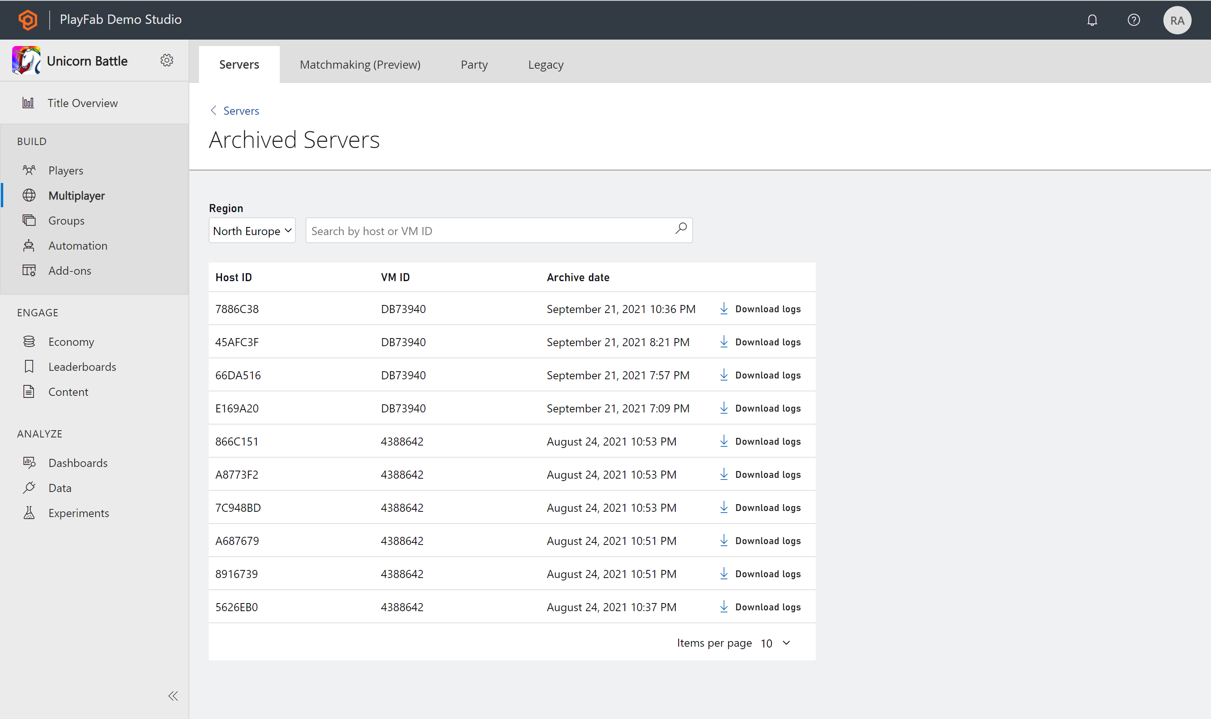
Task: Collapse the sidebar navigation panel
Action: (x=172, y=695)
